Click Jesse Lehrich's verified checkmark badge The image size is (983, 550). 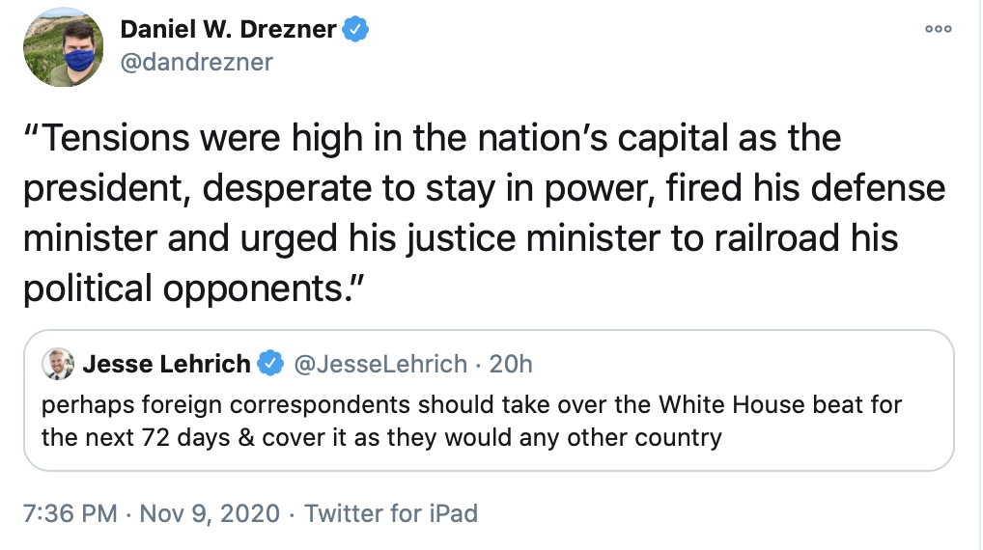point(271,364)
